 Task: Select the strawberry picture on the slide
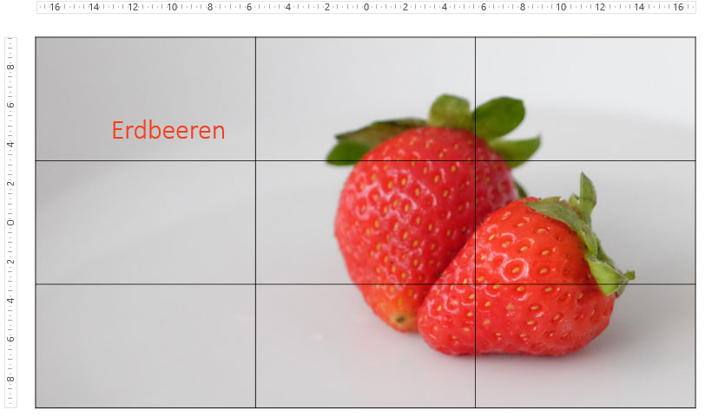pos(365,223)
